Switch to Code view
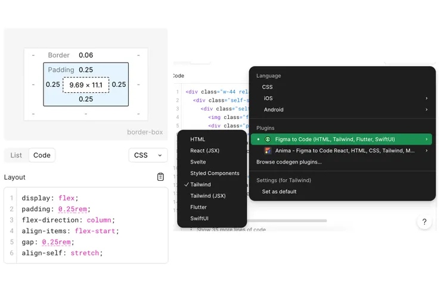441x295 pixels. pyautogui.click(x=42, y=155)
